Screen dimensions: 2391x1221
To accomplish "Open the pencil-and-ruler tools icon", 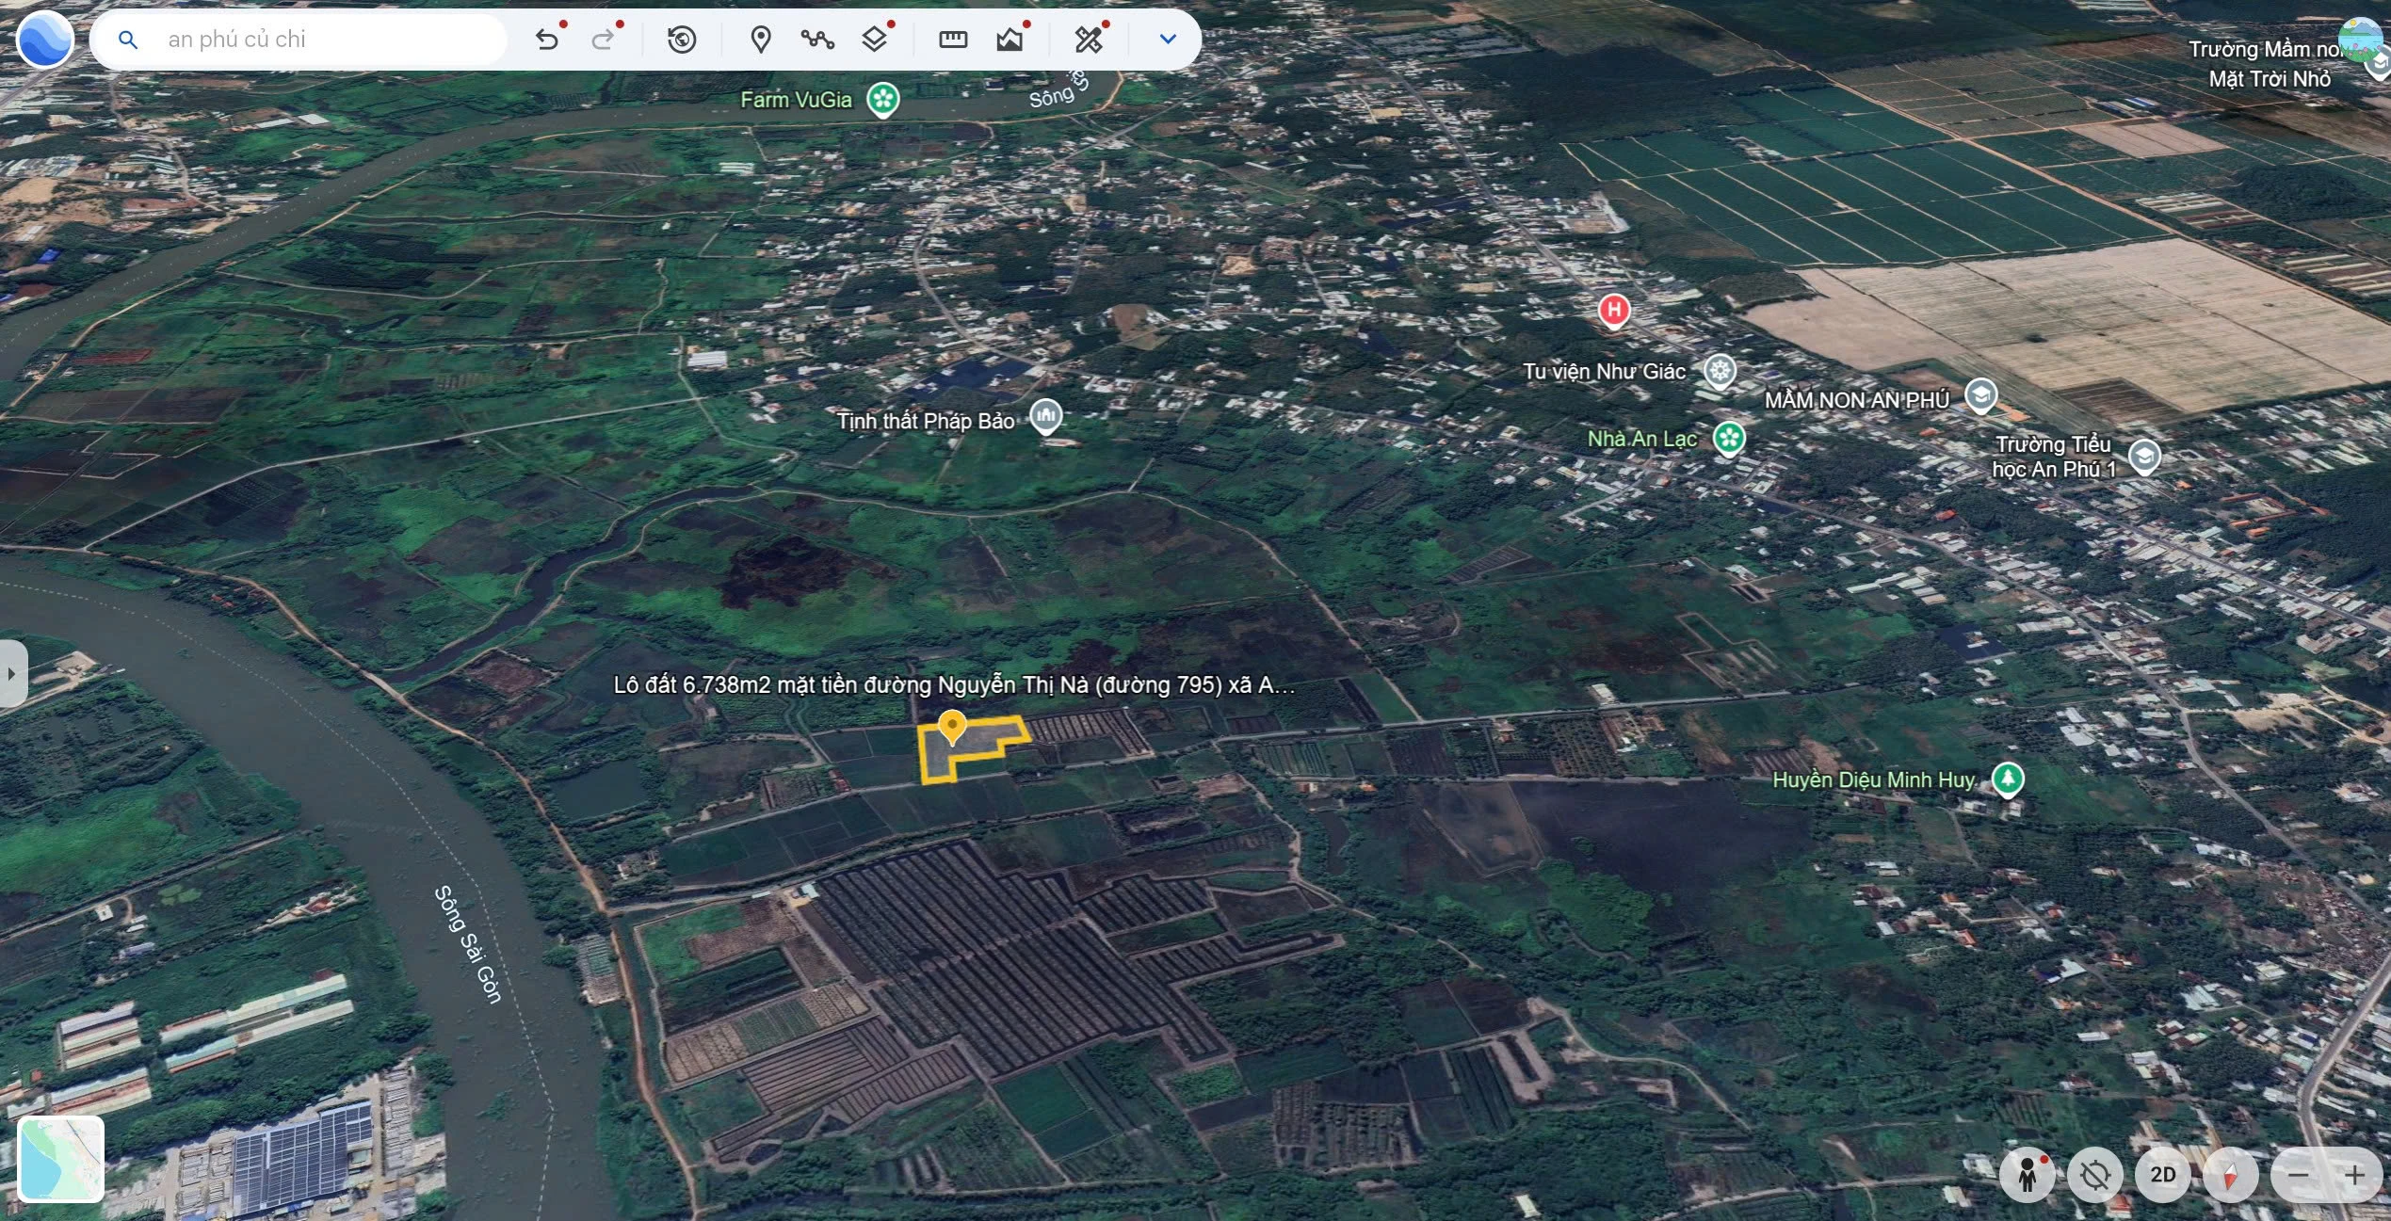I will click(x=1089, y=40).
